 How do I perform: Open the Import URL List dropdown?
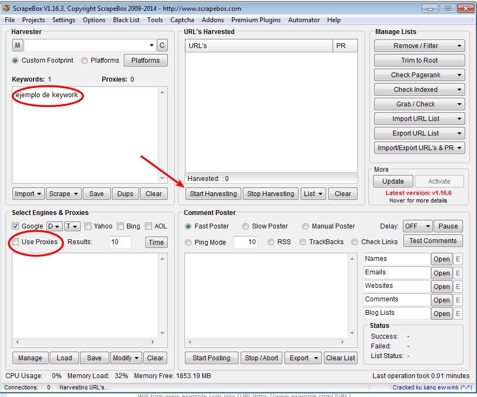pyautogui.click(x=419, y=118)
